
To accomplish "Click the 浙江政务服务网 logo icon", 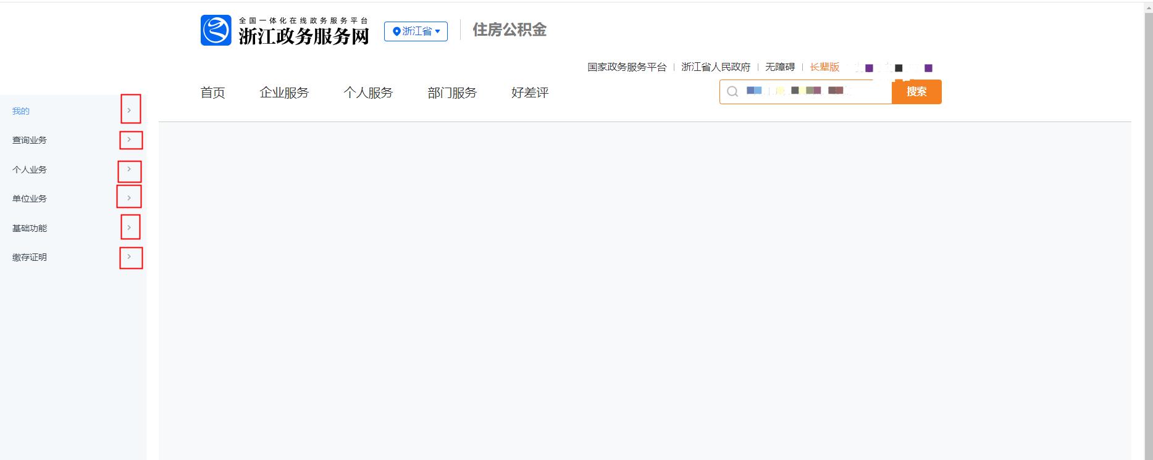I will pos(216,30).
